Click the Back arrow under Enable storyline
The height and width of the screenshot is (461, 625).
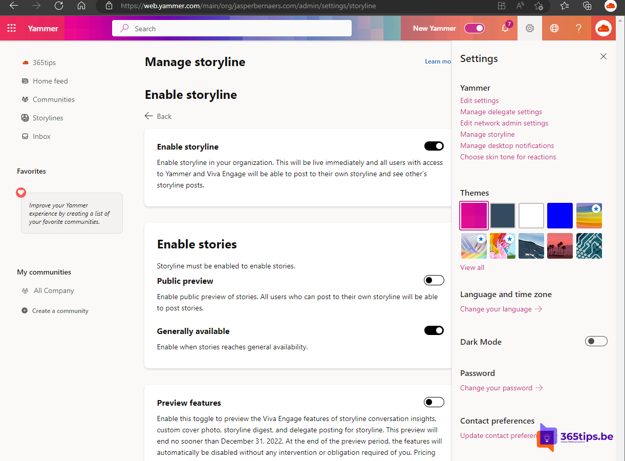pos(149,116)
